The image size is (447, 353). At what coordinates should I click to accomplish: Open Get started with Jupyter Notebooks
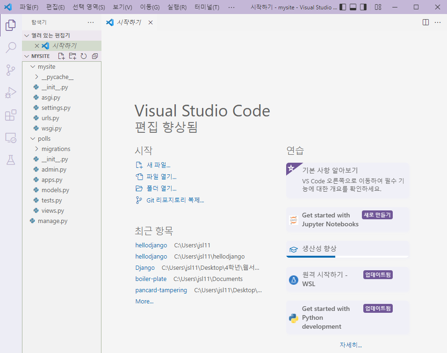pos(347,220)
